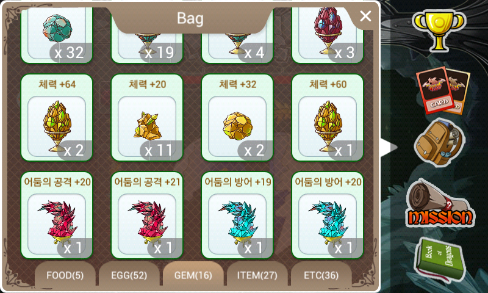The image size is (488, 293).
Task: Open the Book of Dragons icon
Action: tap(439, 259)
